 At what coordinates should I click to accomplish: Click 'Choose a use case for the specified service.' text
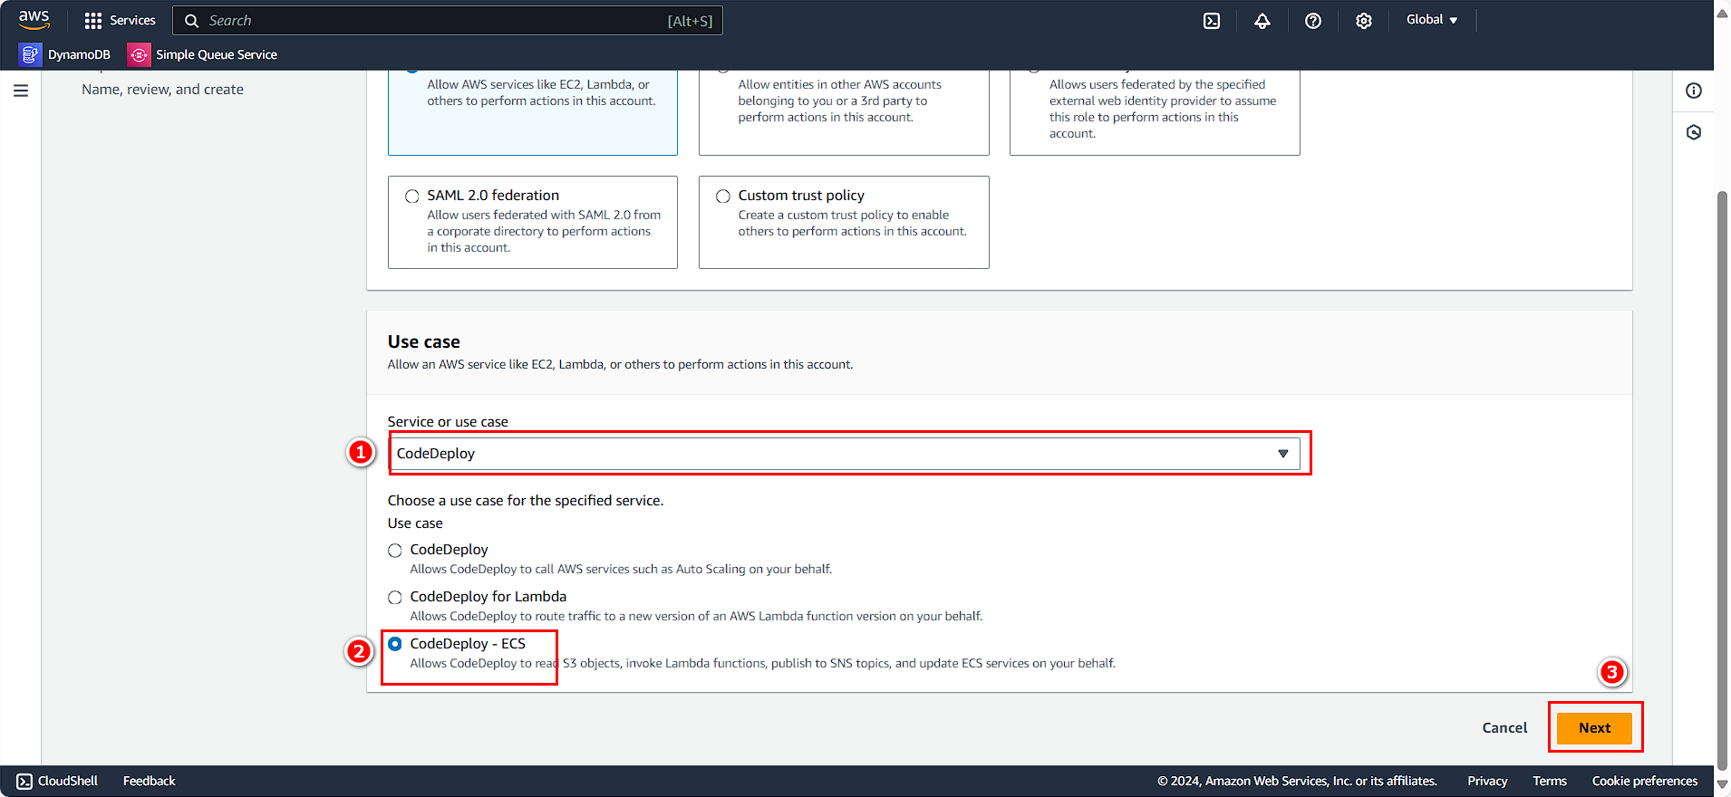point(526,500)
